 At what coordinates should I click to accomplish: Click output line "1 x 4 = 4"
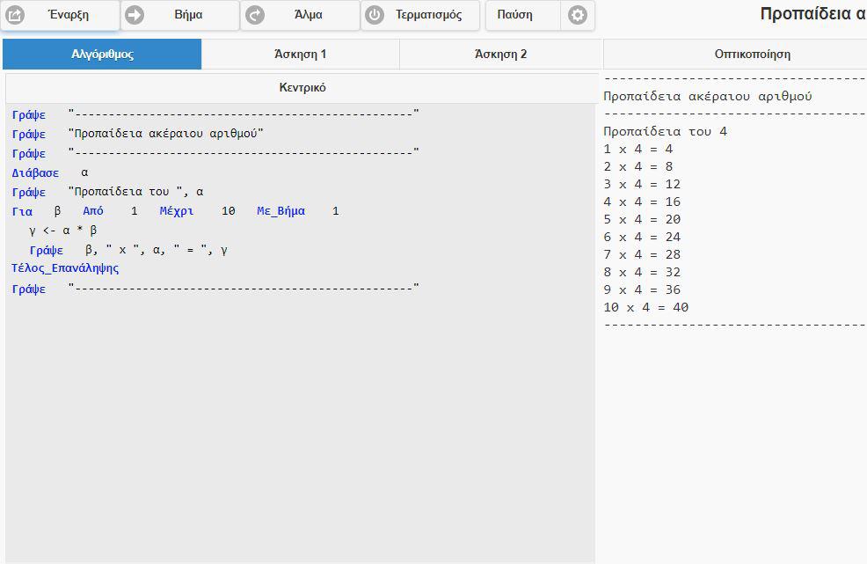coord(638,149)
